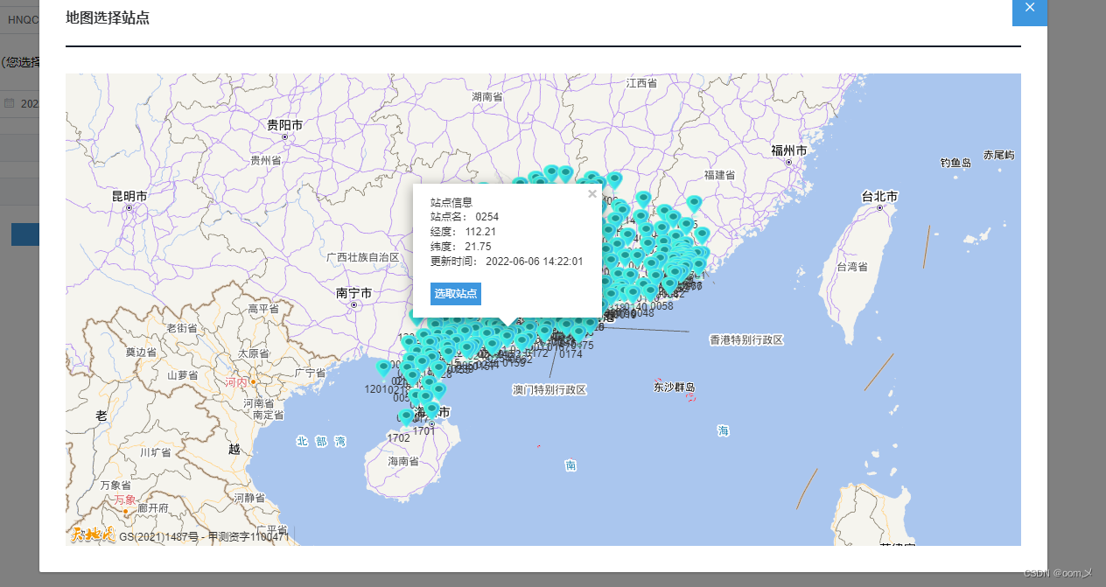Dismiss the 站点信息 popup with its ×
Image resolution: width=1106 pixels, height=587 pixels.
coord(592,193)
